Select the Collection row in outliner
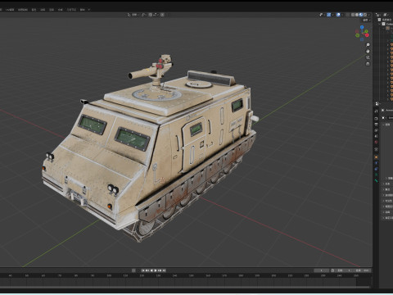Image resolution: width=393 pixels, height=295 pixels. (x=386, y=24)
